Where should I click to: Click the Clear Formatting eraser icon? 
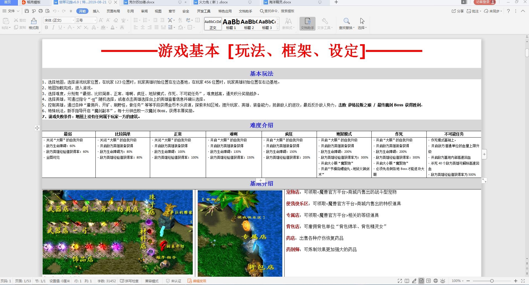tap(116, 20)
